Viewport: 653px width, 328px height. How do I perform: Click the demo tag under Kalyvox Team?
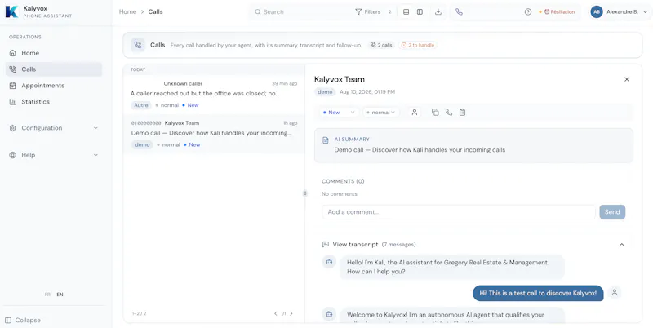pyautogui.click(x=325, y=92)
